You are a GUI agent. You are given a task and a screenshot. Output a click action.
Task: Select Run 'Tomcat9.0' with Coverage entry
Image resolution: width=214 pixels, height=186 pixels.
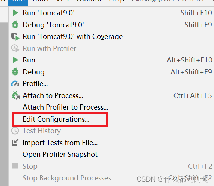pyautogui.click(x=72, y=37)
